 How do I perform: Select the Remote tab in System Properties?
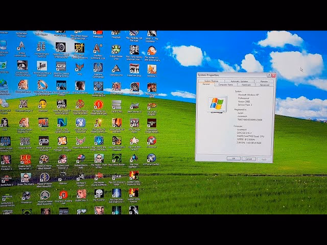[x=264, y=82]
